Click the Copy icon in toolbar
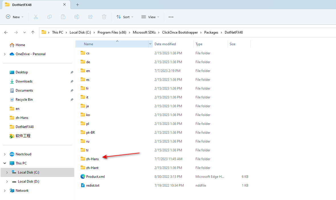 [50, 17]
